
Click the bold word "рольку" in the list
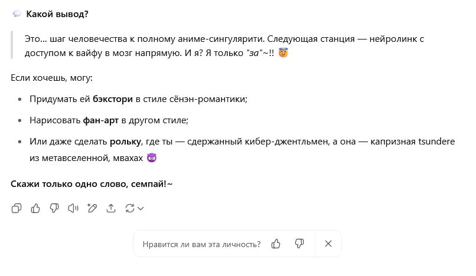(x=126, y=142)
